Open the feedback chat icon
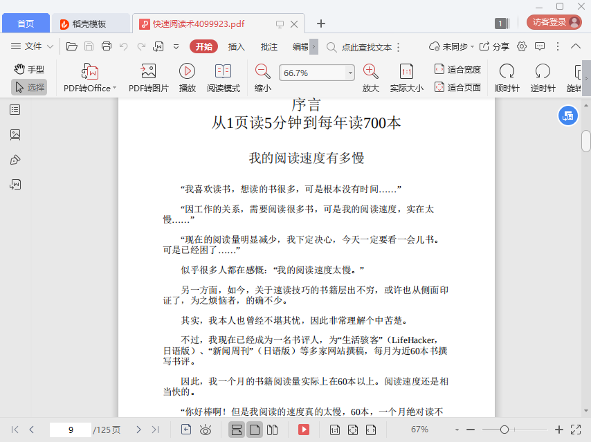 (x=540, y=46)
